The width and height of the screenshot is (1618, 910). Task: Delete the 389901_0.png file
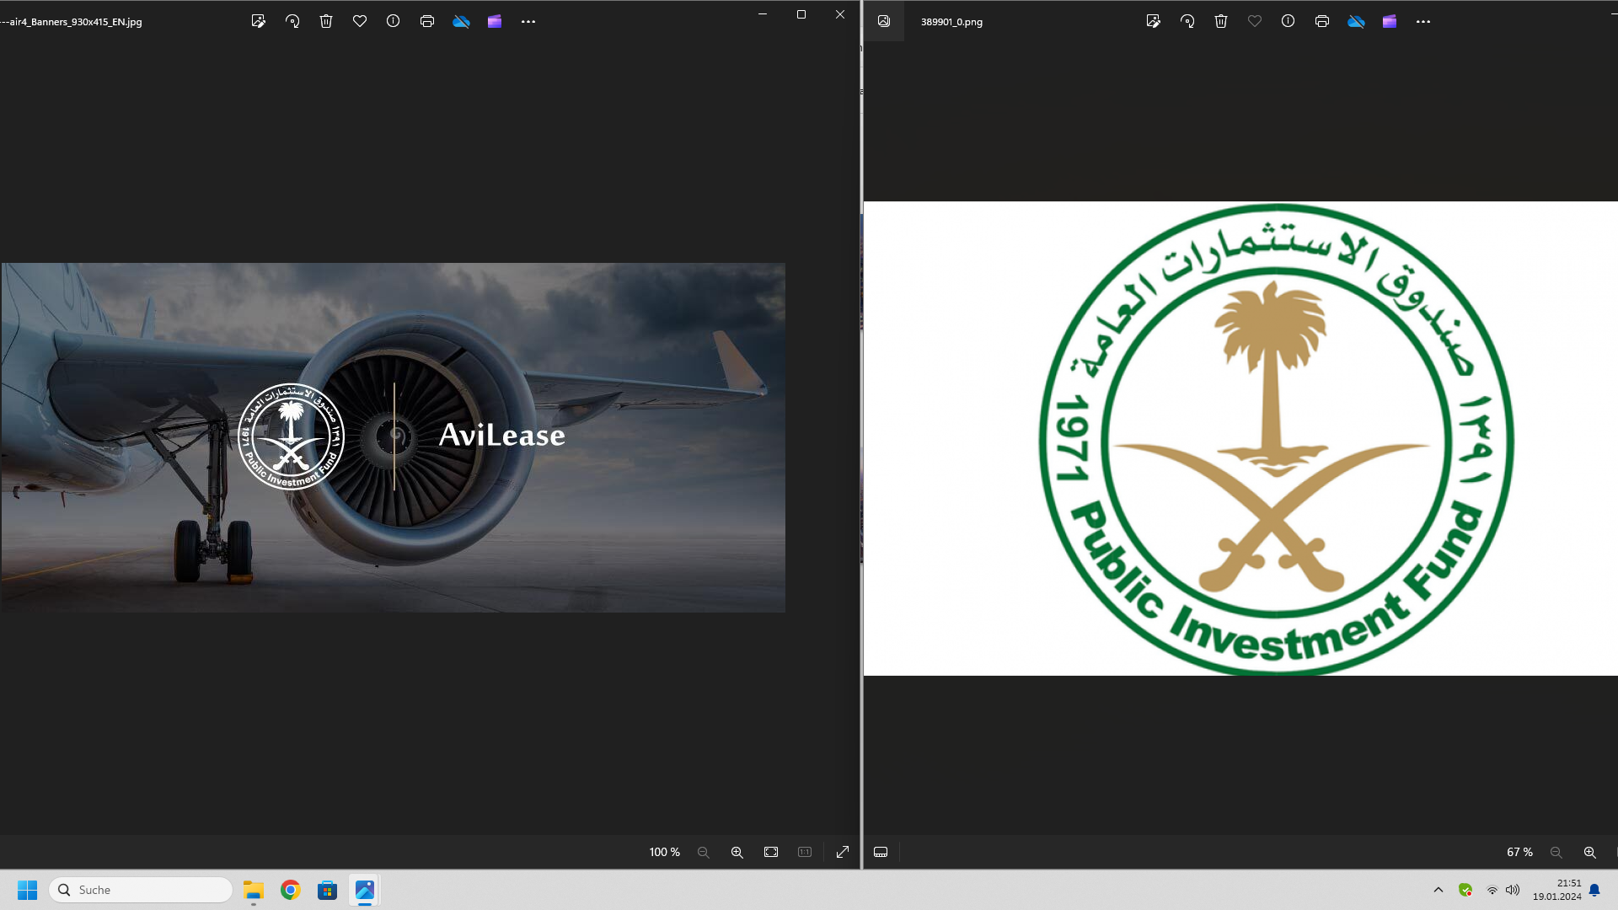[1221, 22]
